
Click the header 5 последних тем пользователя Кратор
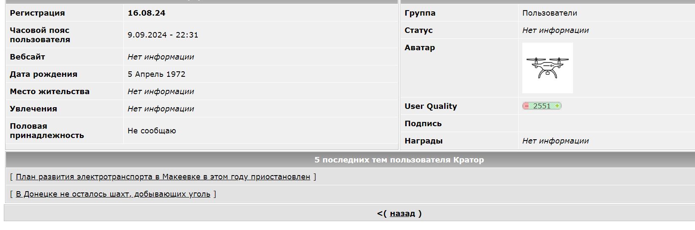tap(399, 160)
